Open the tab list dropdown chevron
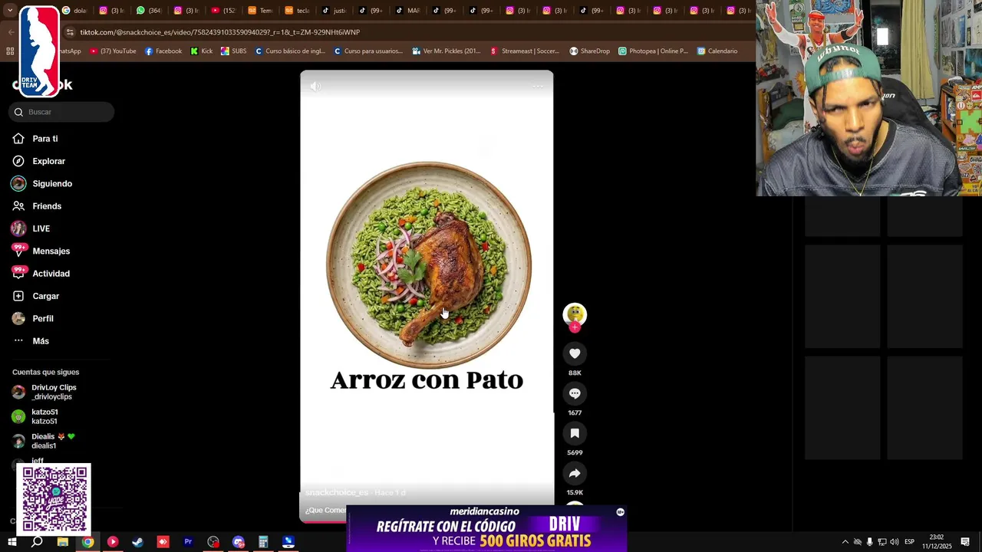This screenshot has height=552, width=982. pyautogui.click(x=11, y=11)
